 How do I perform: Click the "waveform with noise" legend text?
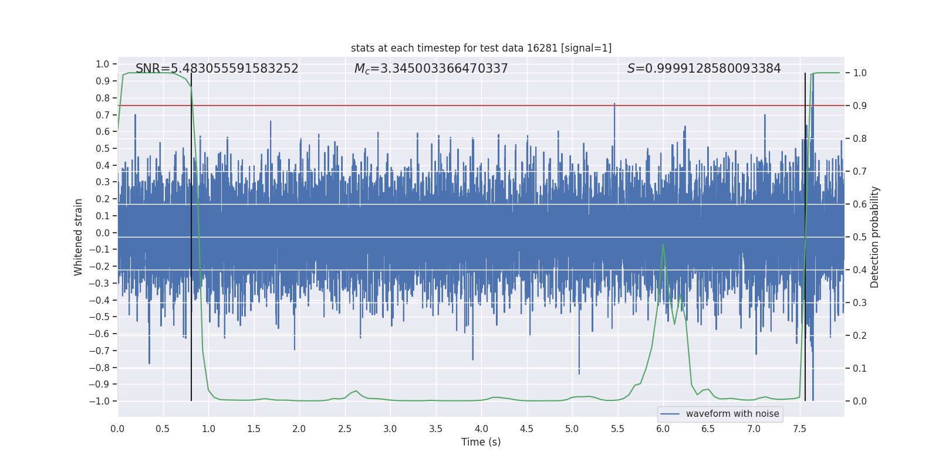click(x=732, y=414)
